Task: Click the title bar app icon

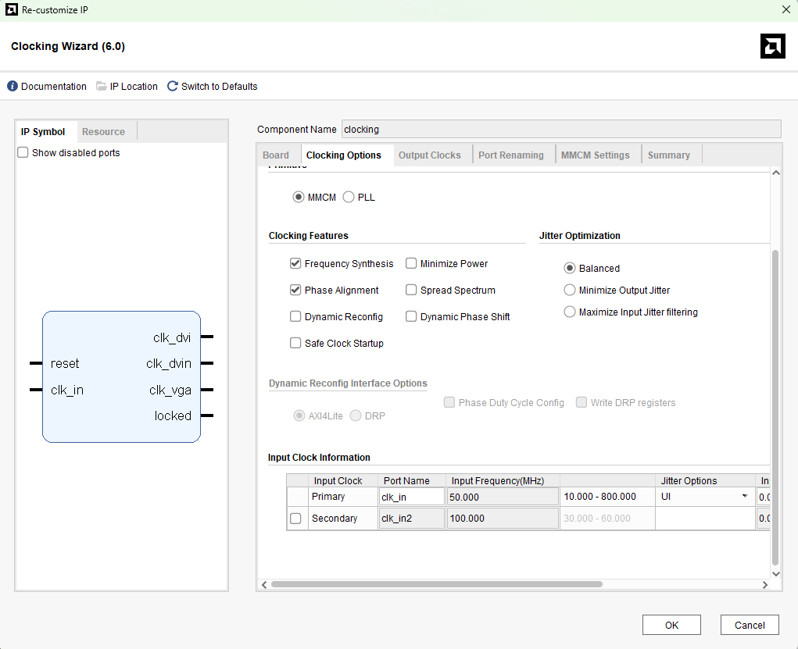Action: [x=11, y=10]
